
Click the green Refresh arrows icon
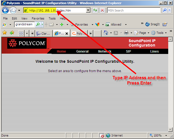[95, 10]
